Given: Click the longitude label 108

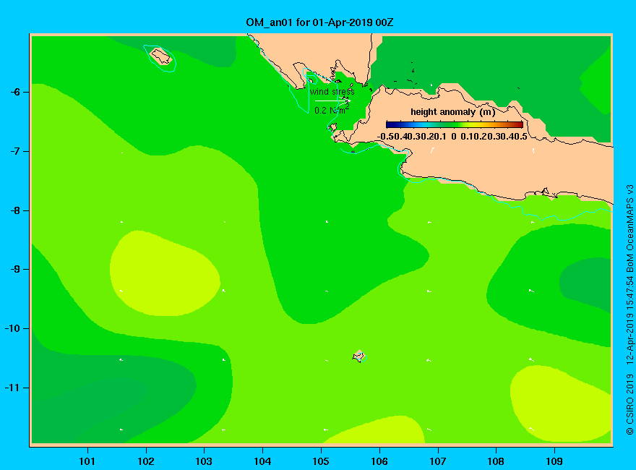Looking at the screenshot, I should tap(496, 461).
